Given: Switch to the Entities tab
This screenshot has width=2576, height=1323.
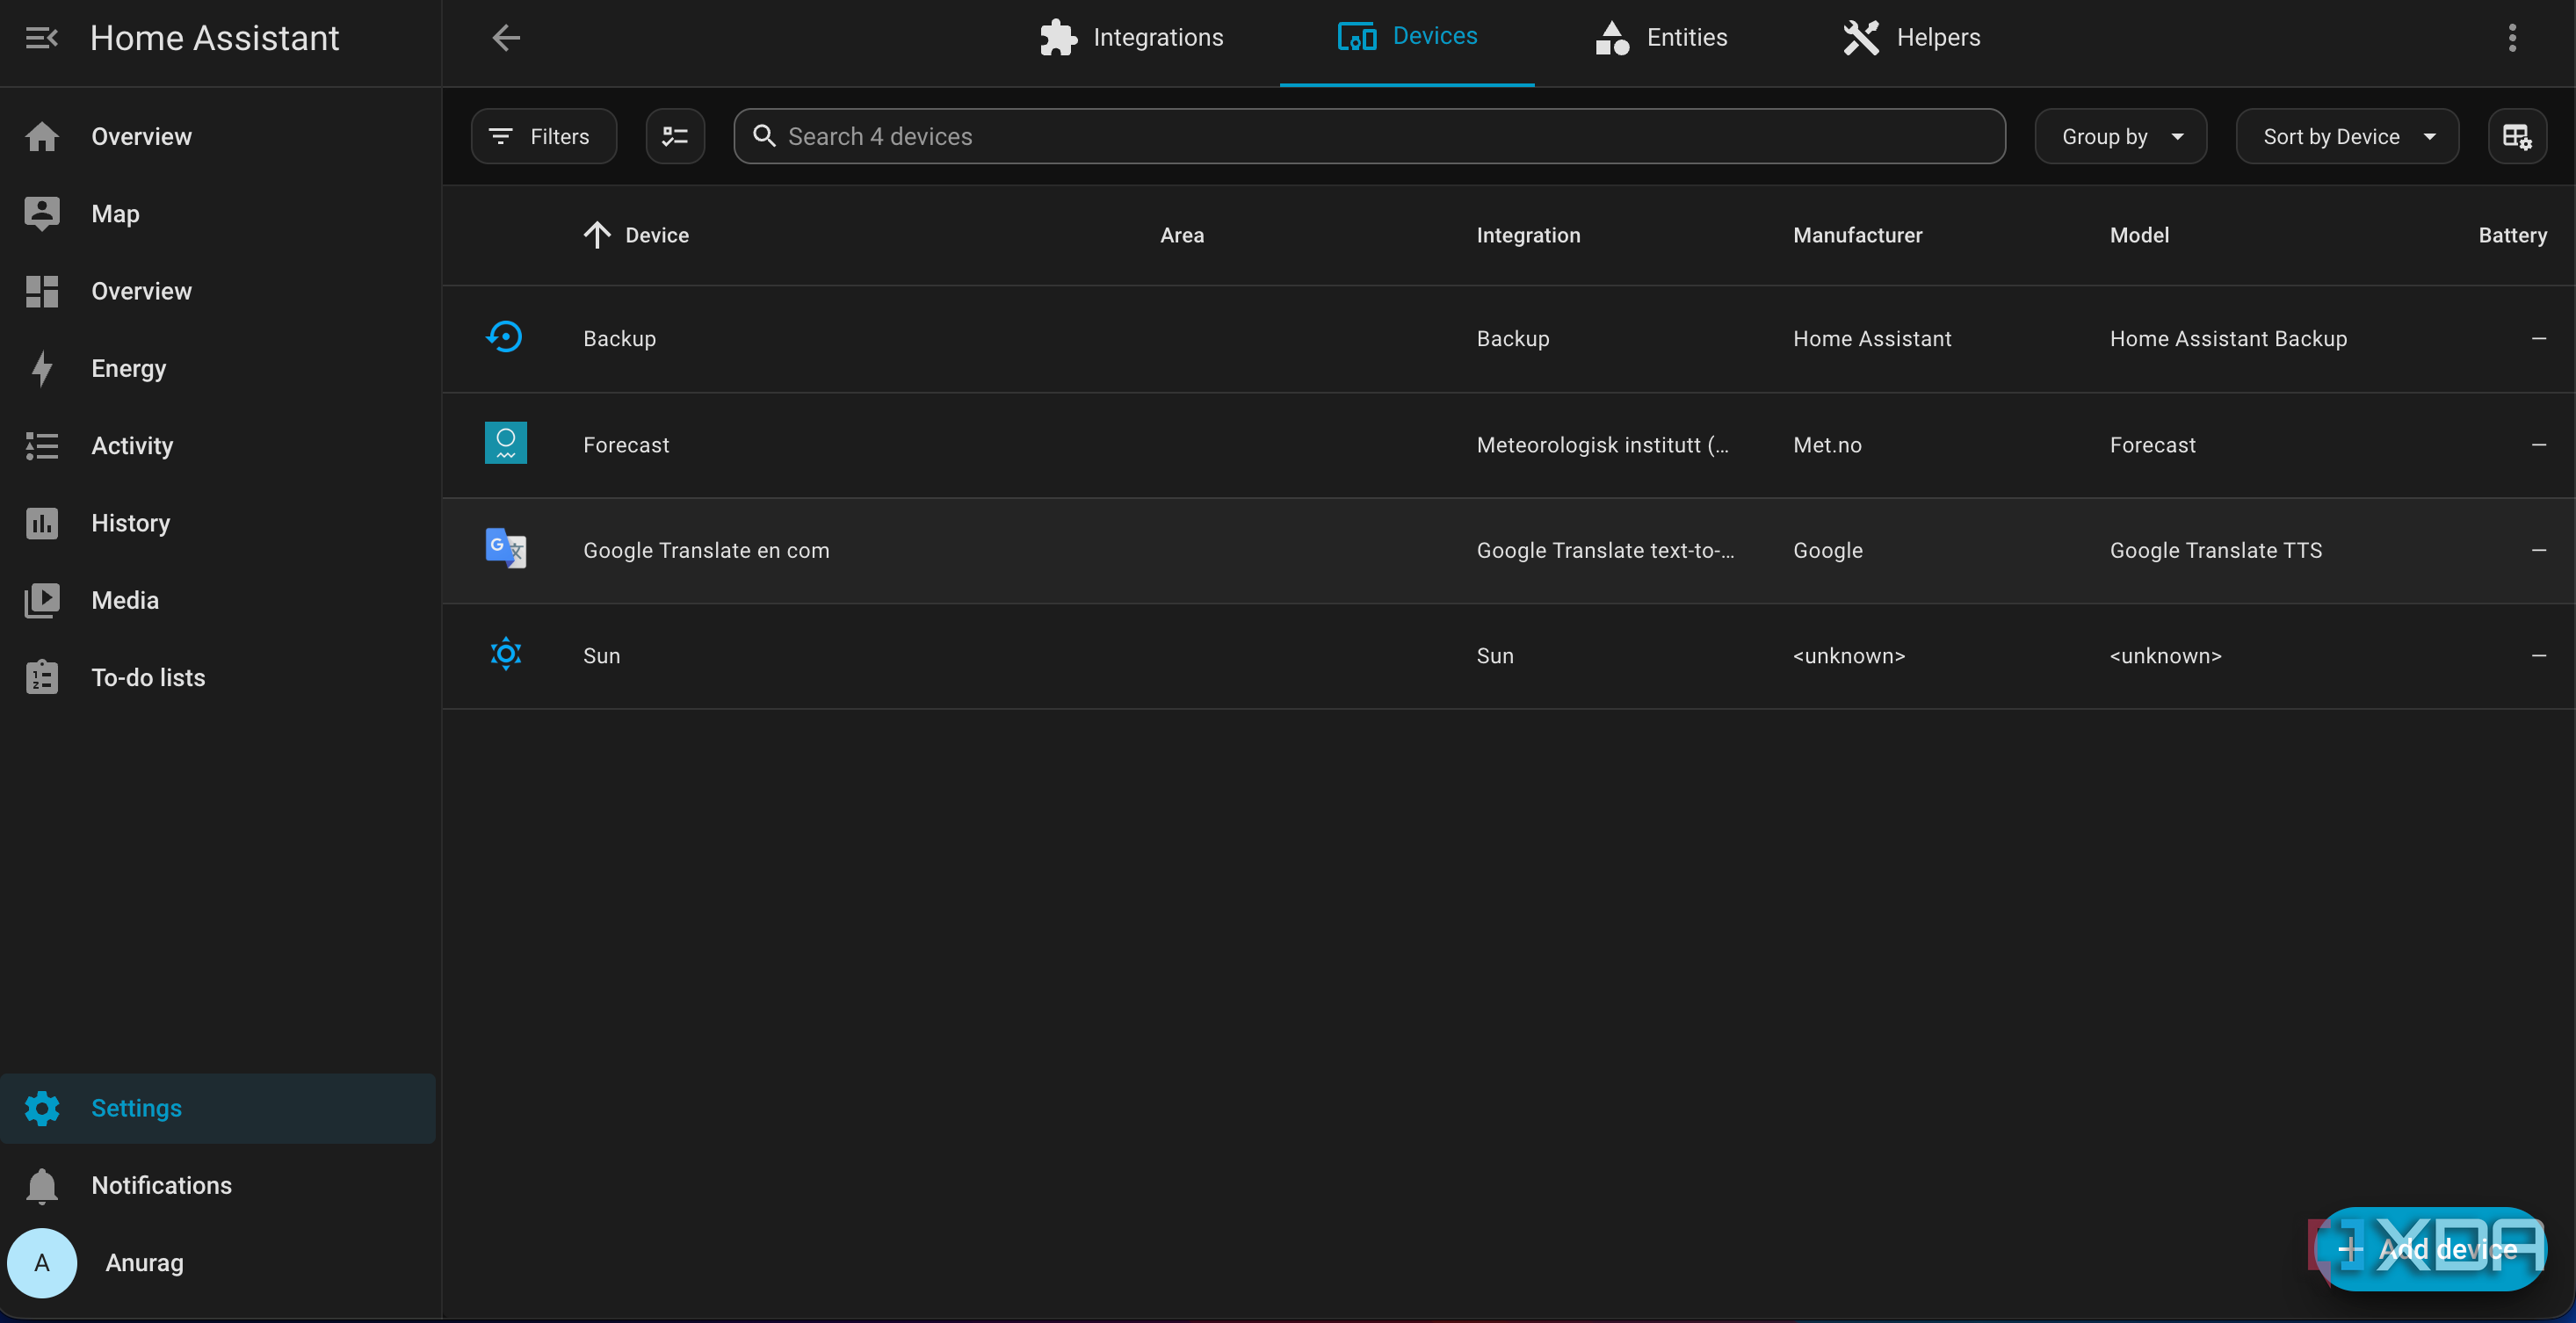Looking at the screenshot, I should (1661, 38).
